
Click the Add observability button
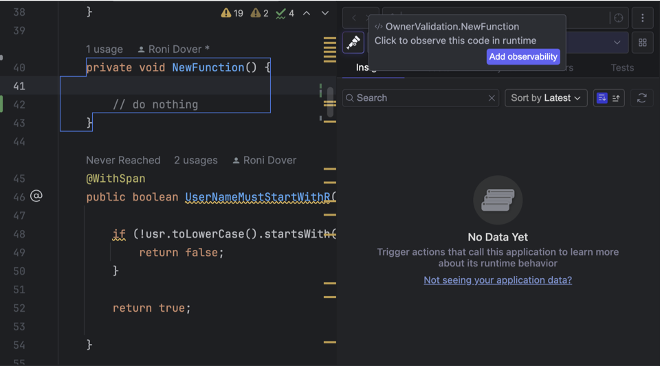pyautogui.click(x=522, y=57)
